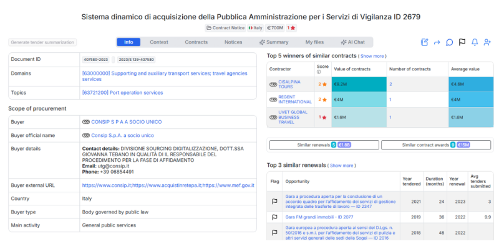Click the 2023/S 129-407580 tag
Image resolution: width=499 pixels, height=249 pixels.
[136, 59]
